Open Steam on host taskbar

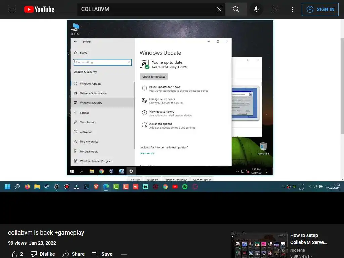click(47, 187)
